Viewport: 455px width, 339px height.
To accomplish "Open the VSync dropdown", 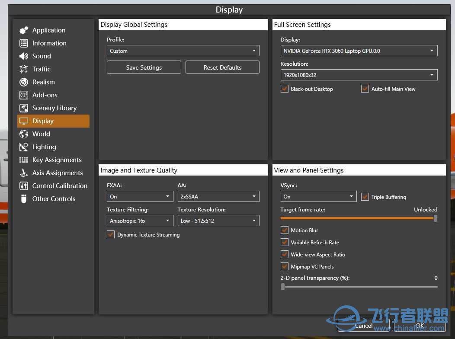I will [x=318, y=197].
